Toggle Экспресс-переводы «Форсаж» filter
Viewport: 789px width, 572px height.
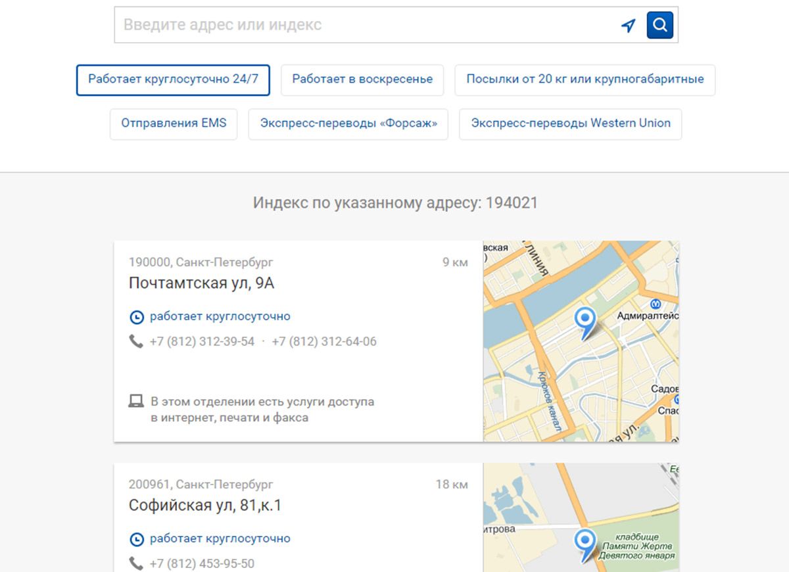[348, 124]
